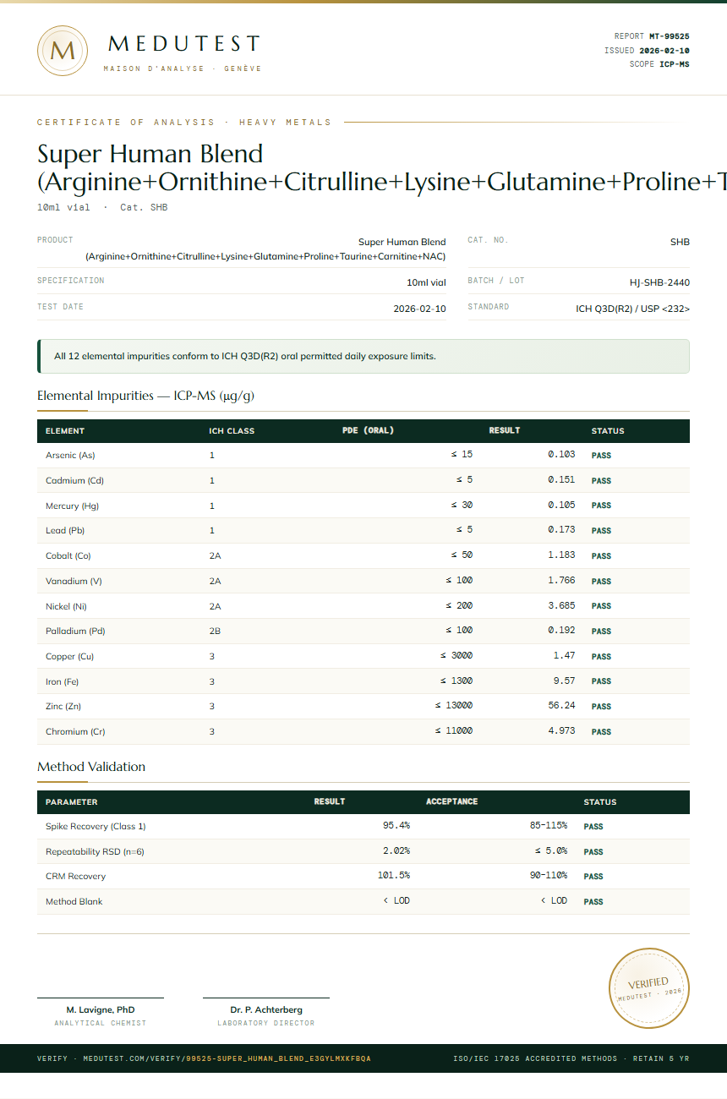Select the CRM Recovery row label

[x=75, y=877]
